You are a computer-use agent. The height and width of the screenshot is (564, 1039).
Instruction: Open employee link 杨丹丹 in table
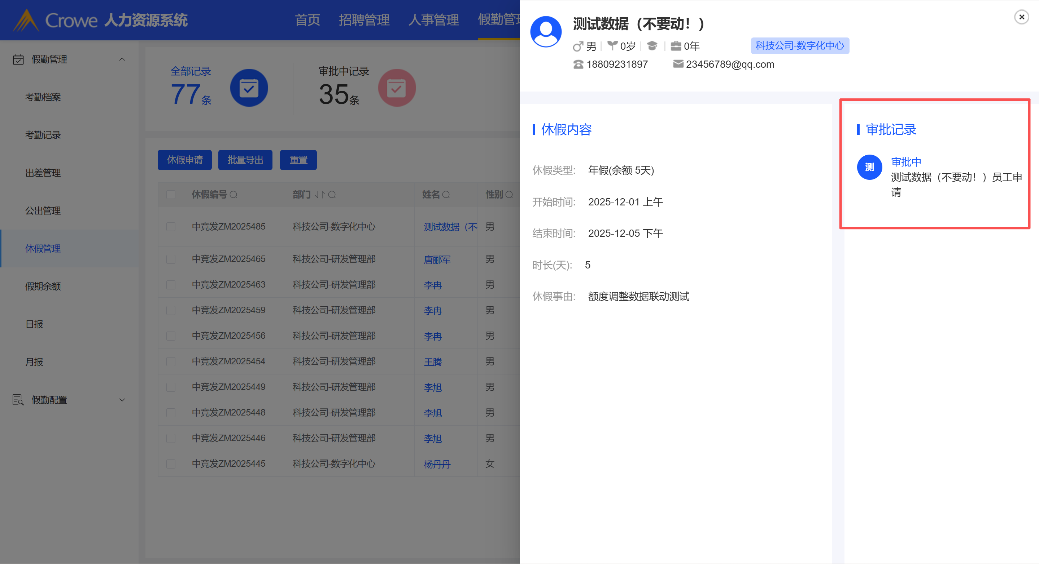click(x=437, y=464)
